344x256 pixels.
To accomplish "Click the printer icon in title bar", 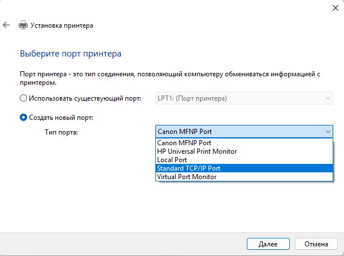I will tap(23, 25).
